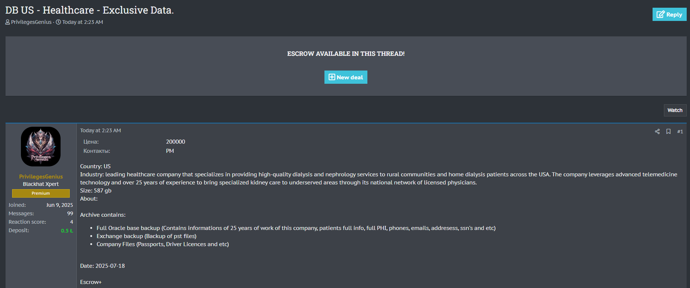The image size is (690, 288).
Task: Click the post timestamp above the price field
Action: [101, 130]
